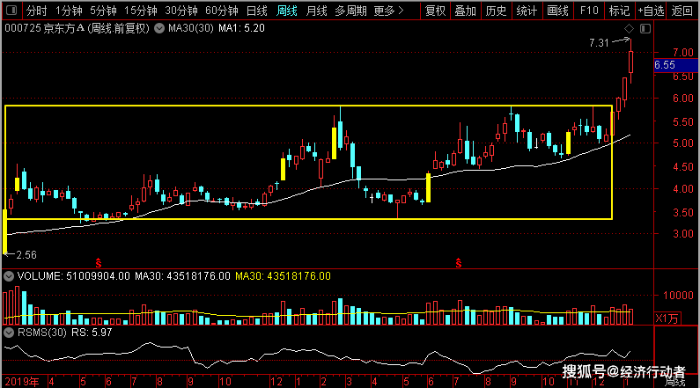Click the diamond icon above the chart
The width and height of the screenshot is (700, 388).
click(x=629, y=28)
